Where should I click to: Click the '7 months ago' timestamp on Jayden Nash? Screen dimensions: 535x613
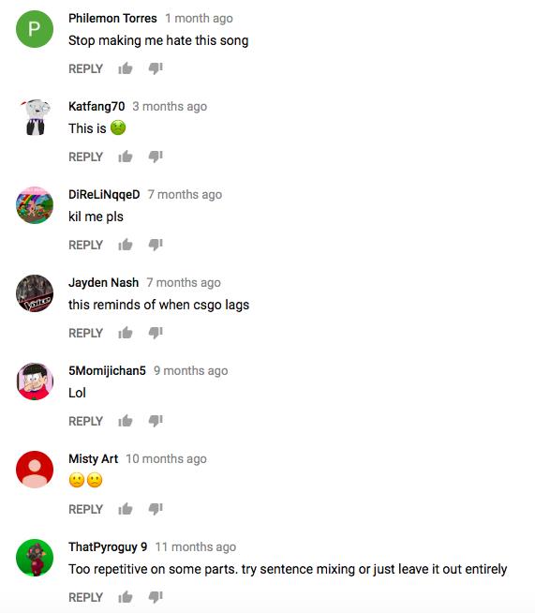[x=184, y=283]
